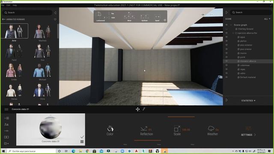Image resolution: width=274 pixels, height=154 pixels.
Task: Click the Windows taskbar search box
Action: tap(31, 151)
